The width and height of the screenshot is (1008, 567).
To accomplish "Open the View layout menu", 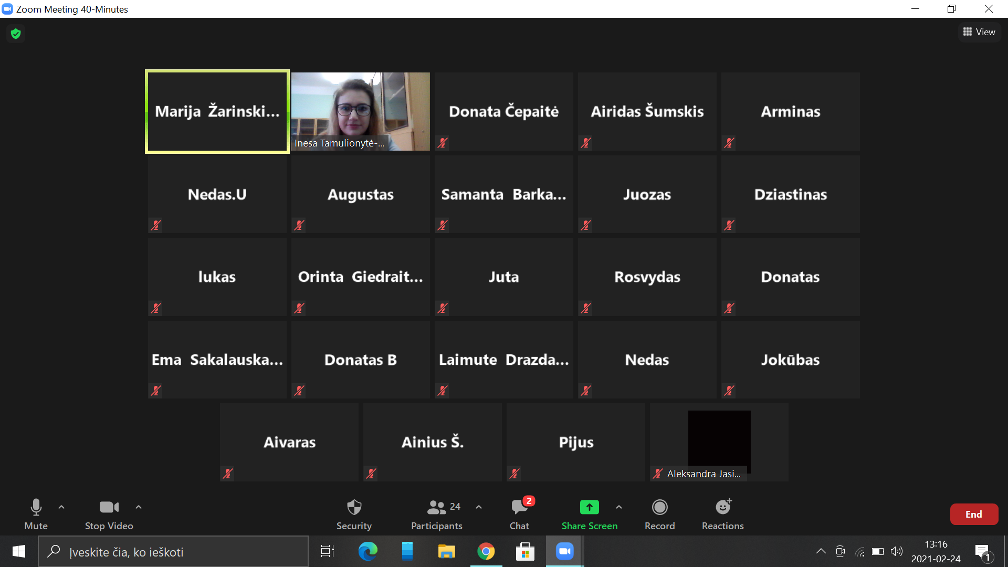I will pyautogui.click(x=979, y=32).
